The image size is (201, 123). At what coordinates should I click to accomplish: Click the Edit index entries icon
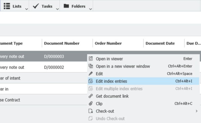pyautogui.click(x=91, y=81)
